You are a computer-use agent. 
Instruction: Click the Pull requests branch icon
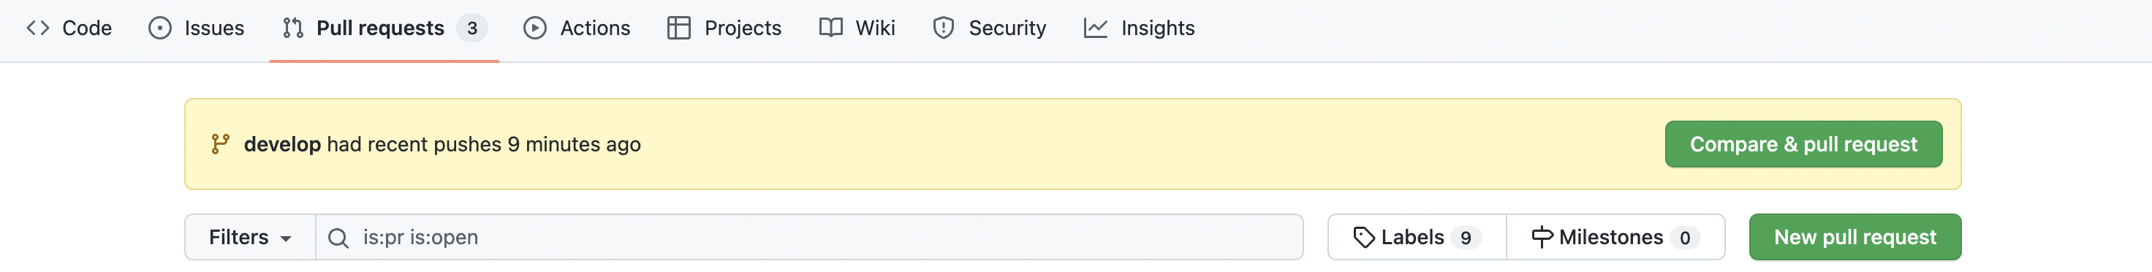tap(292, 29)
